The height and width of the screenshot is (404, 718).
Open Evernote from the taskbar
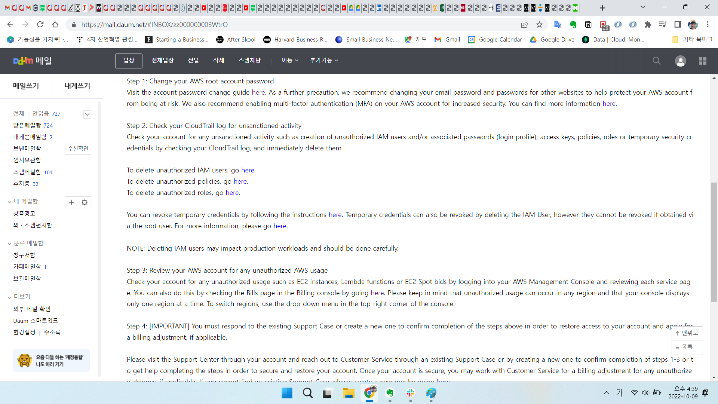click(390, 393)
